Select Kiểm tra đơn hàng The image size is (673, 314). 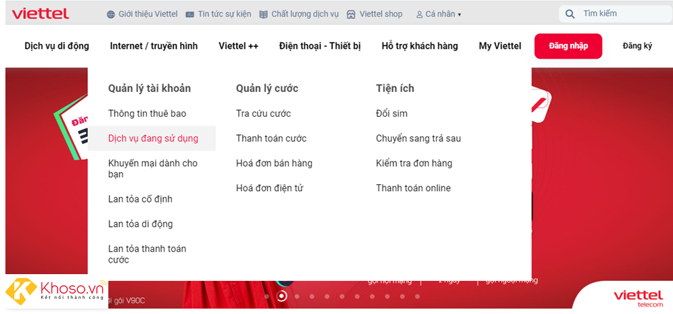pyautogui.click(x=414, y=163)
